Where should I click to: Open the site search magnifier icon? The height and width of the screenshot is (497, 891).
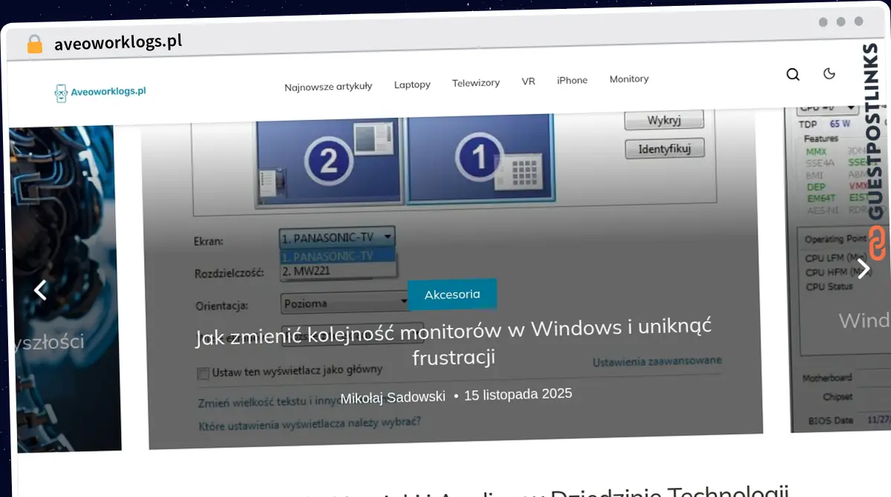click(x=793, y=74)
